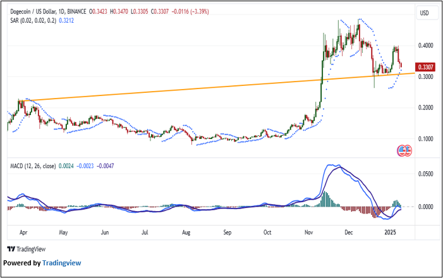
Task: Select the MACD (12, 26, close) indicator label
Action: coord(33,166)
